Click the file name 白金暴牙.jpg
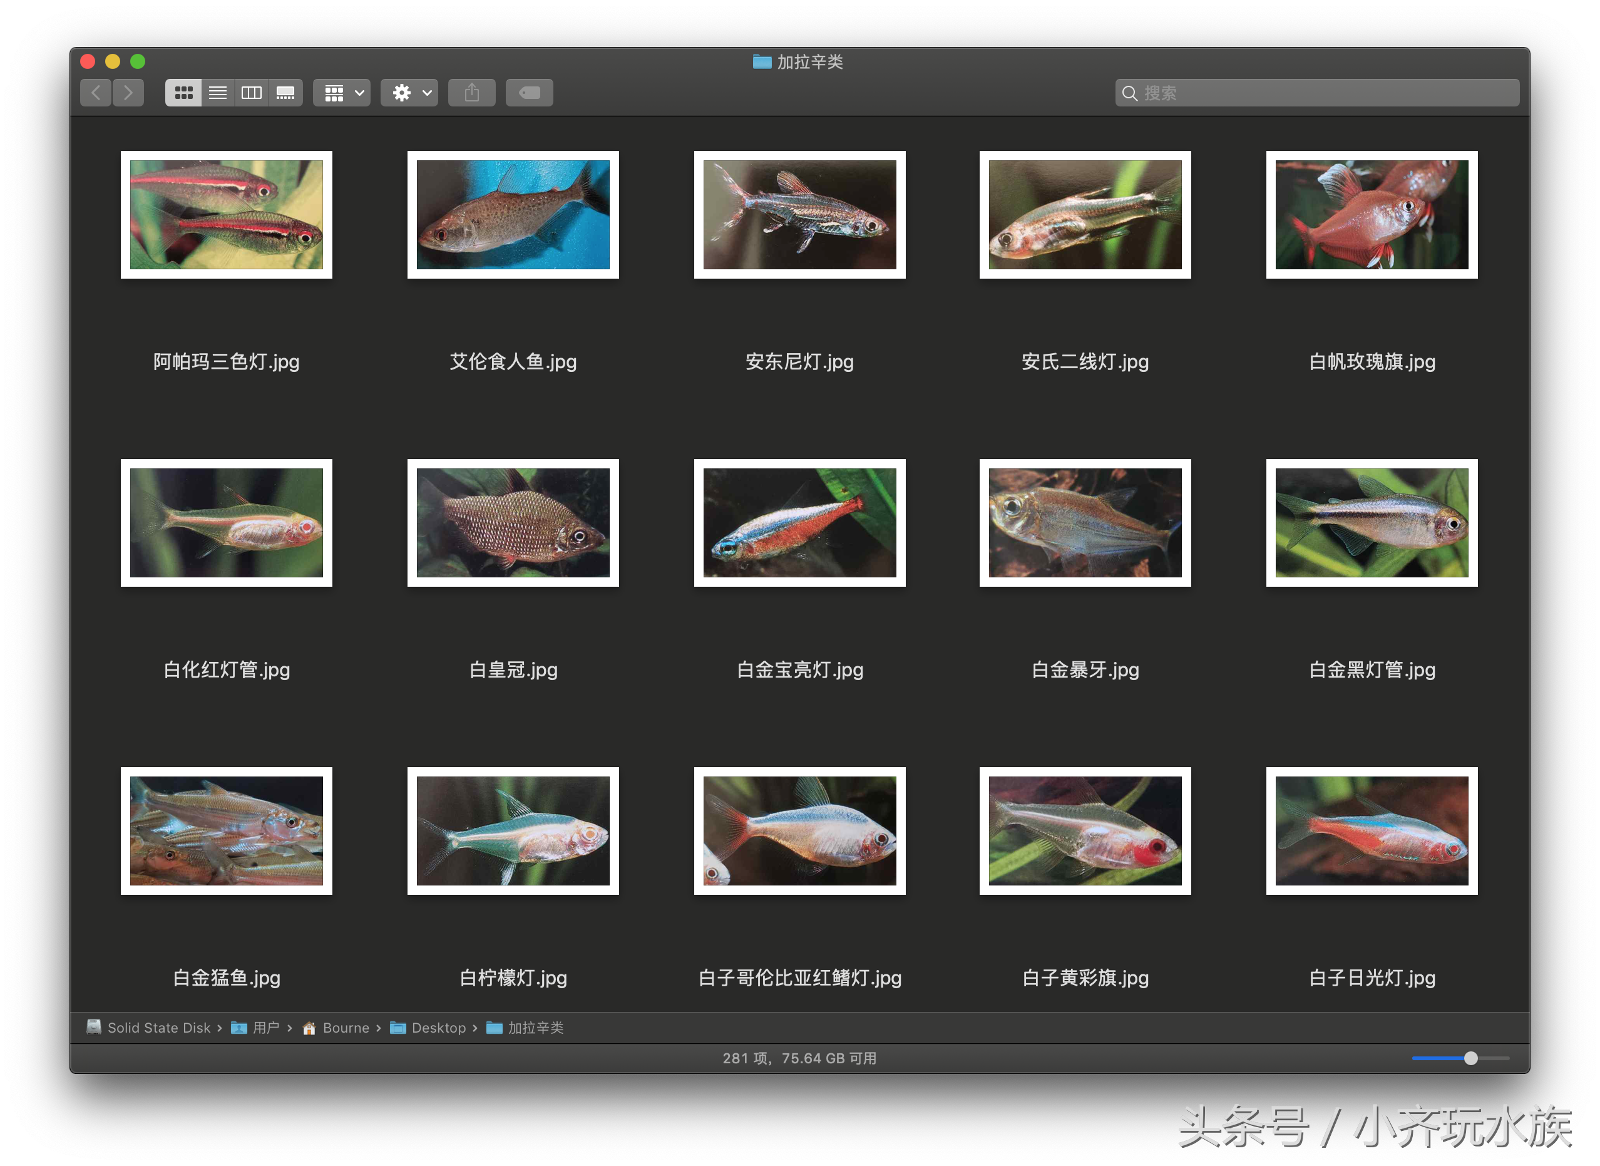The image size is (1600, 1166). coord(1085,670)
